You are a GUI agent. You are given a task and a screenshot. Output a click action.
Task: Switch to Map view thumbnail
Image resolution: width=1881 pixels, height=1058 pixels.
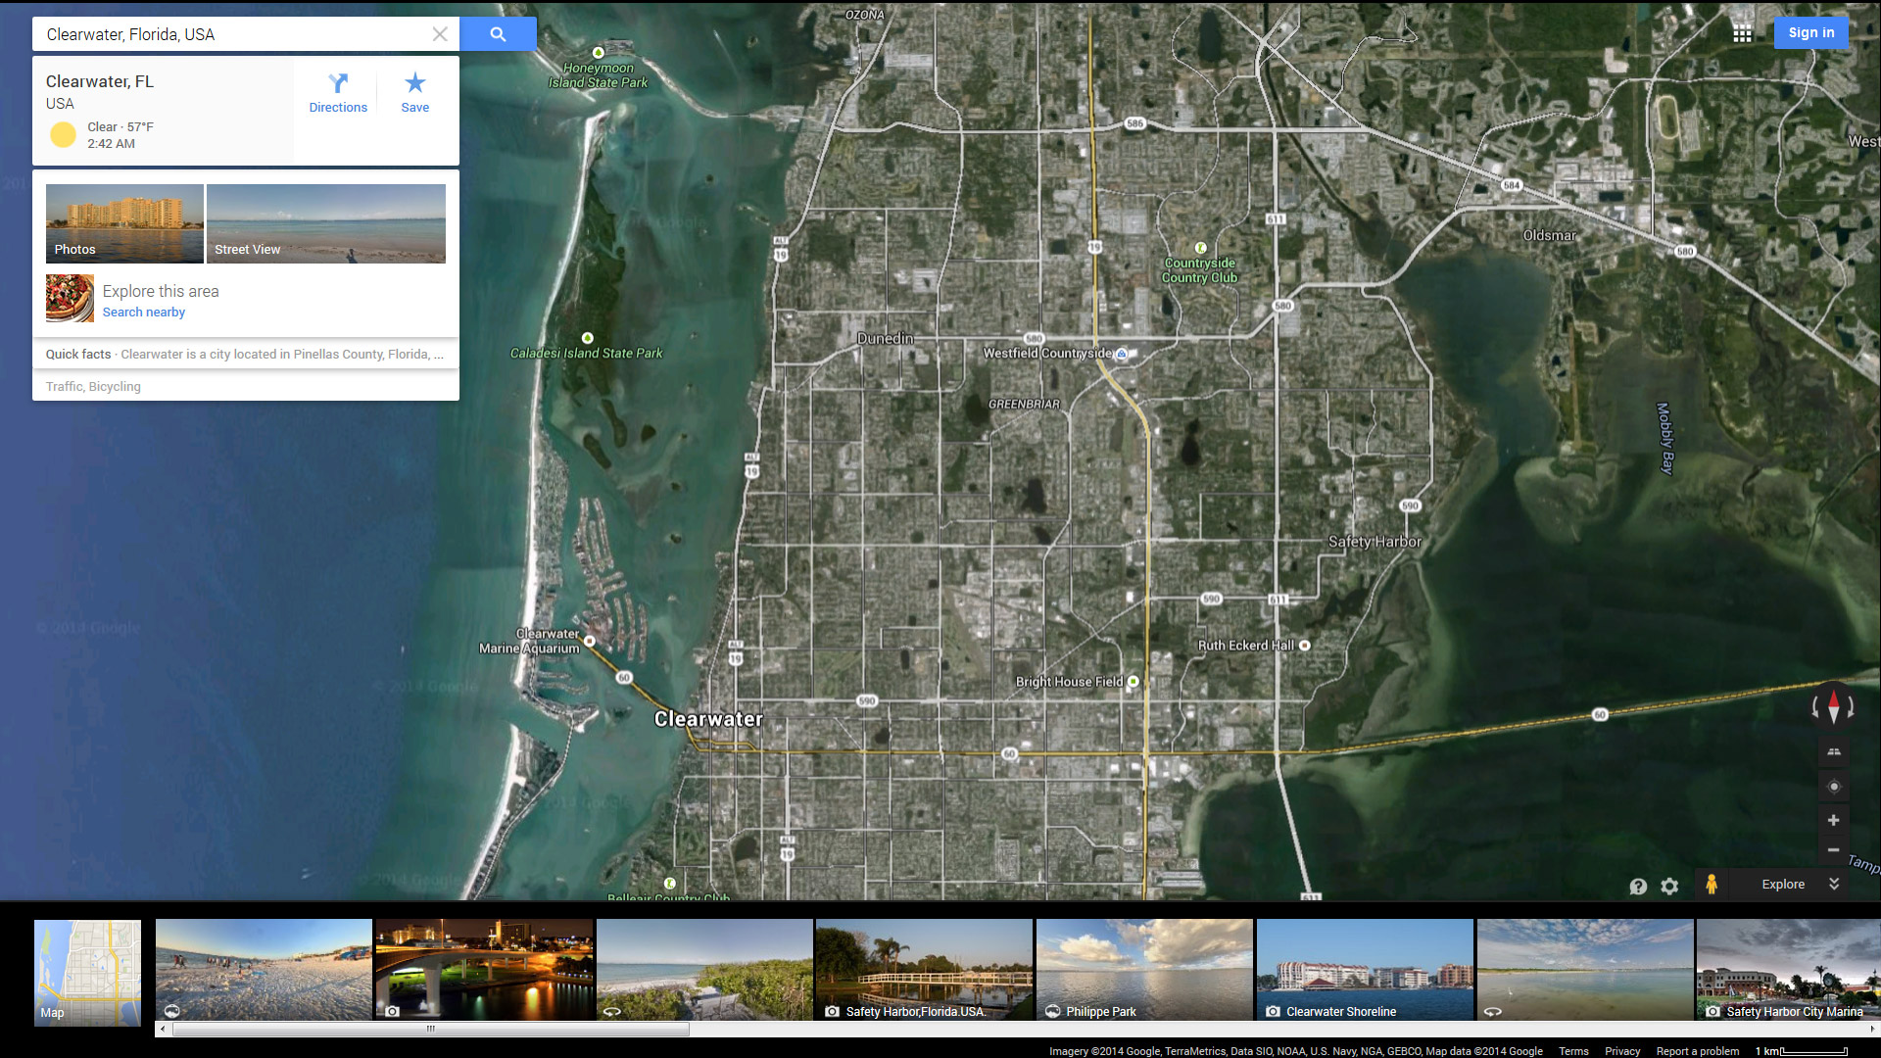point(87,972)
